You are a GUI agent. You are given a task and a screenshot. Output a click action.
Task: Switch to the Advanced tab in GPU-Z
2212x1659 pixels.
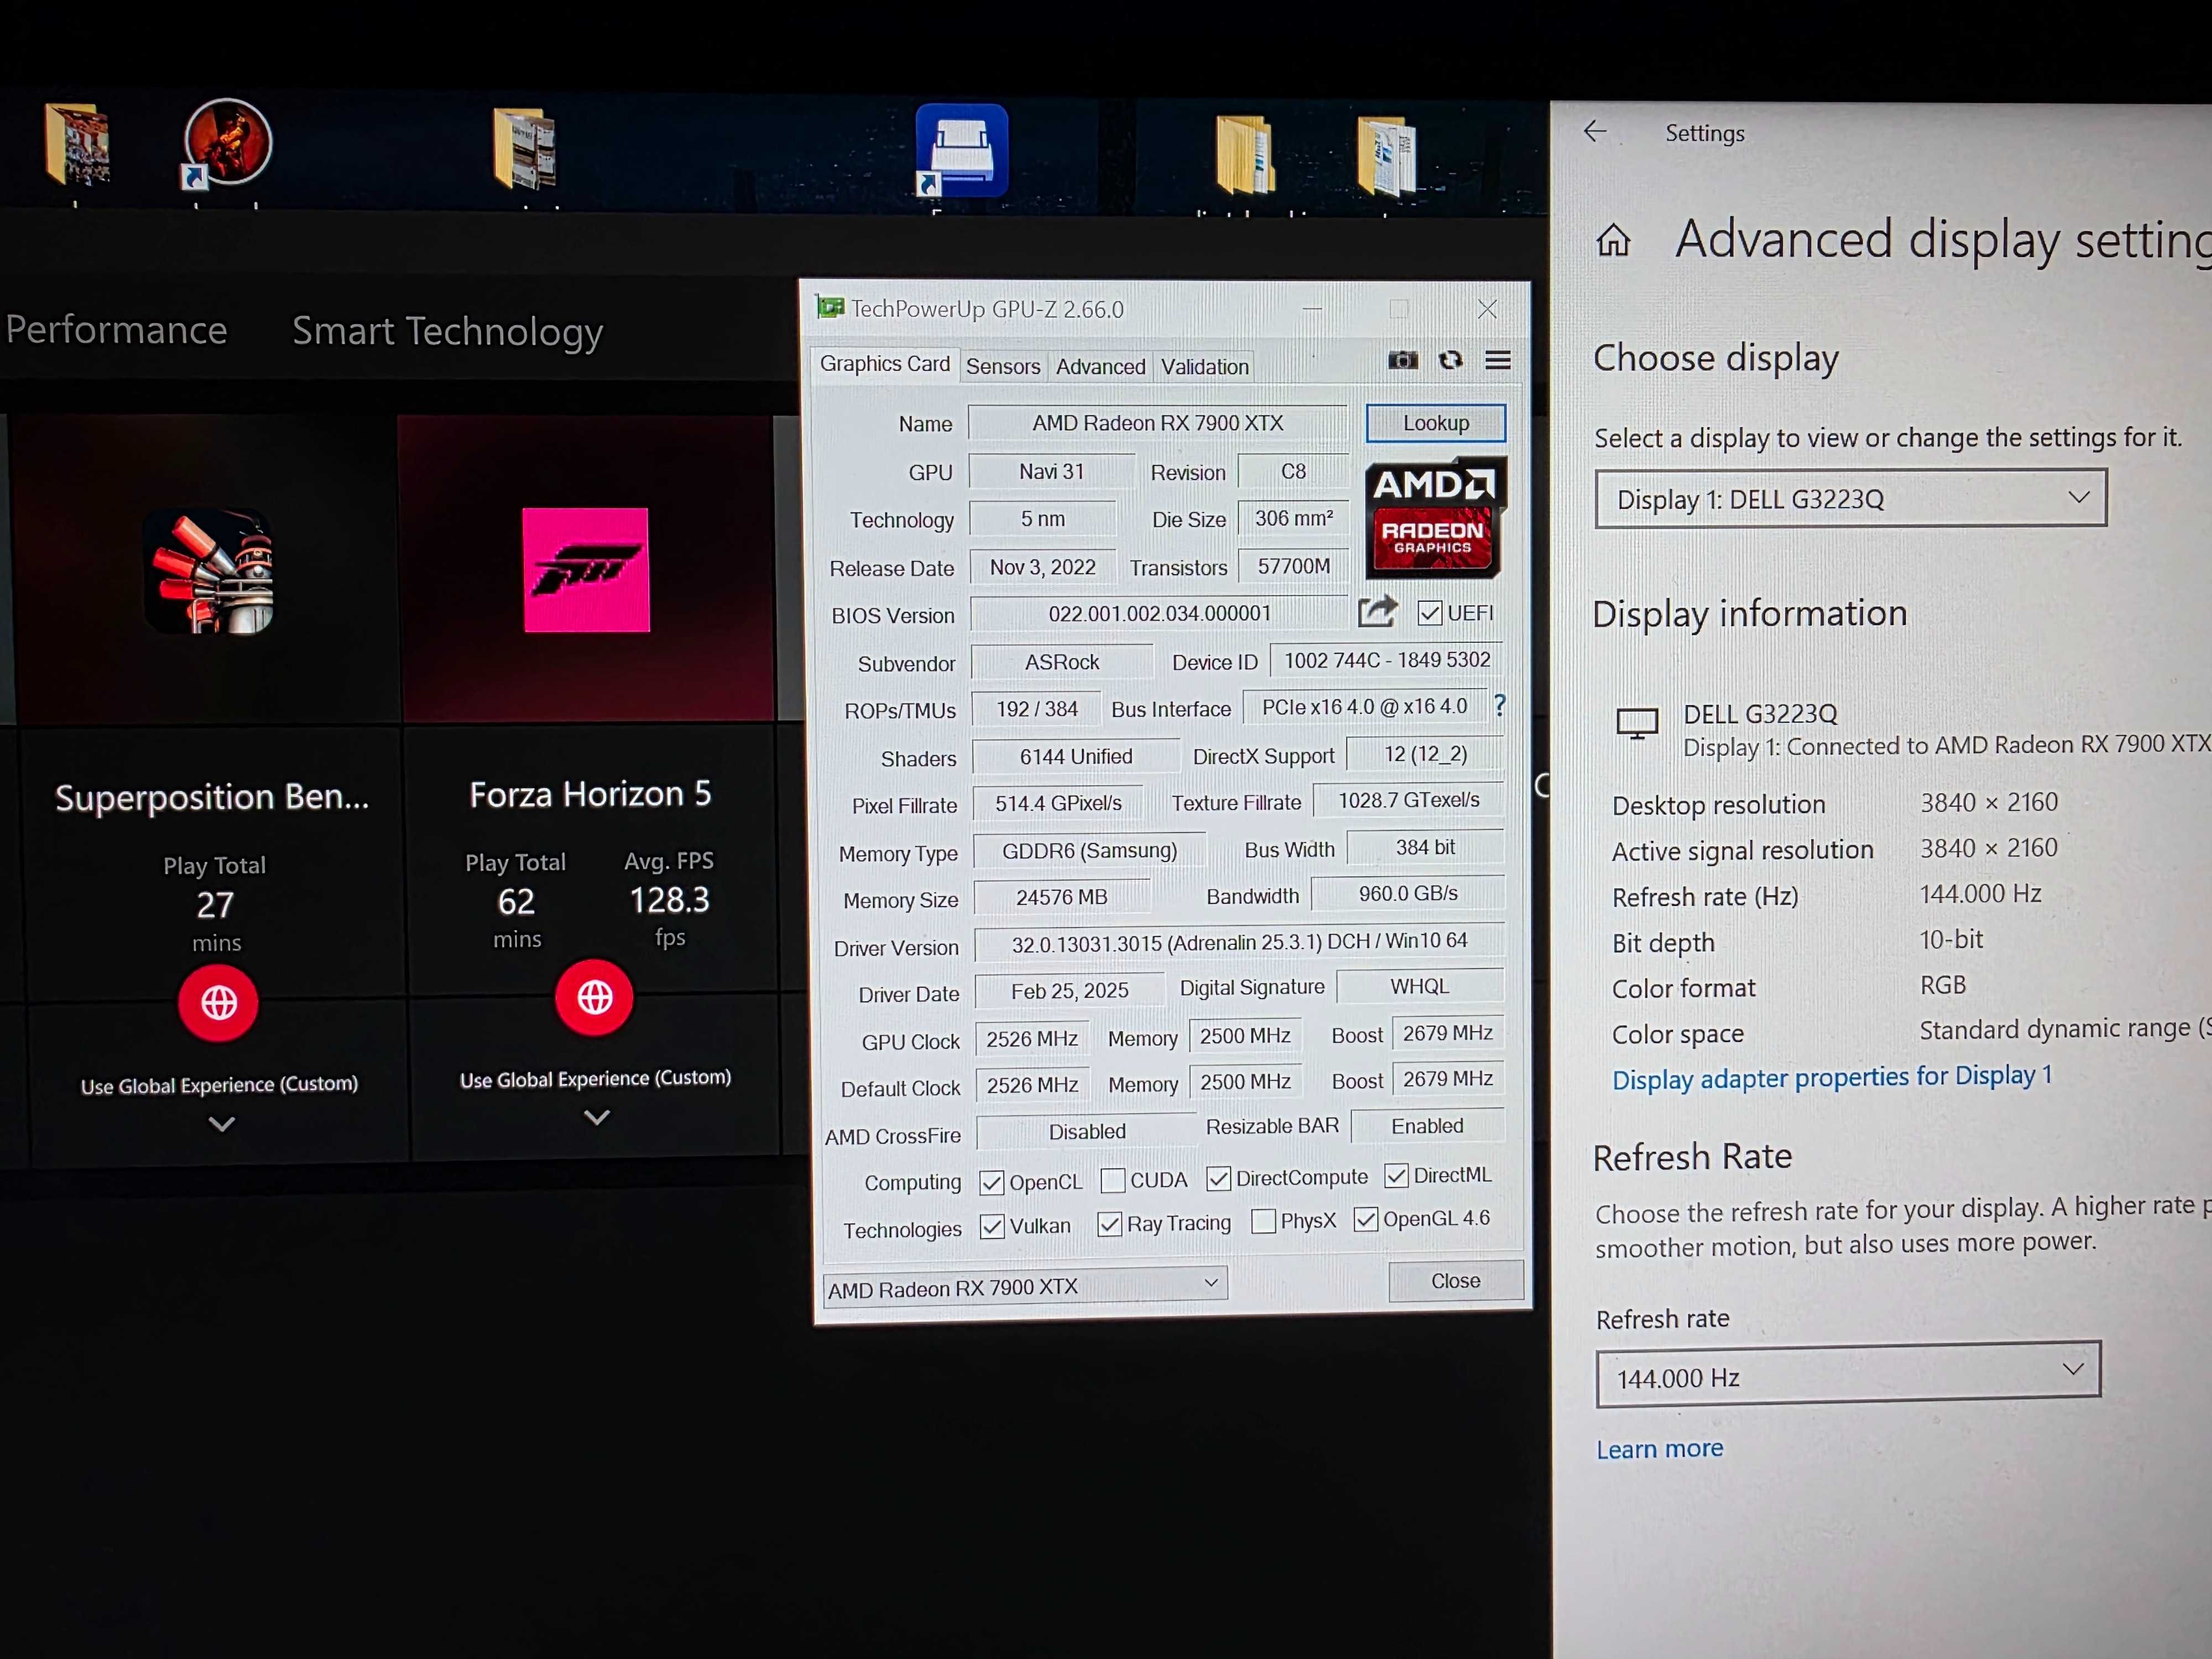pyautogui.click(x=1100, y=366)
